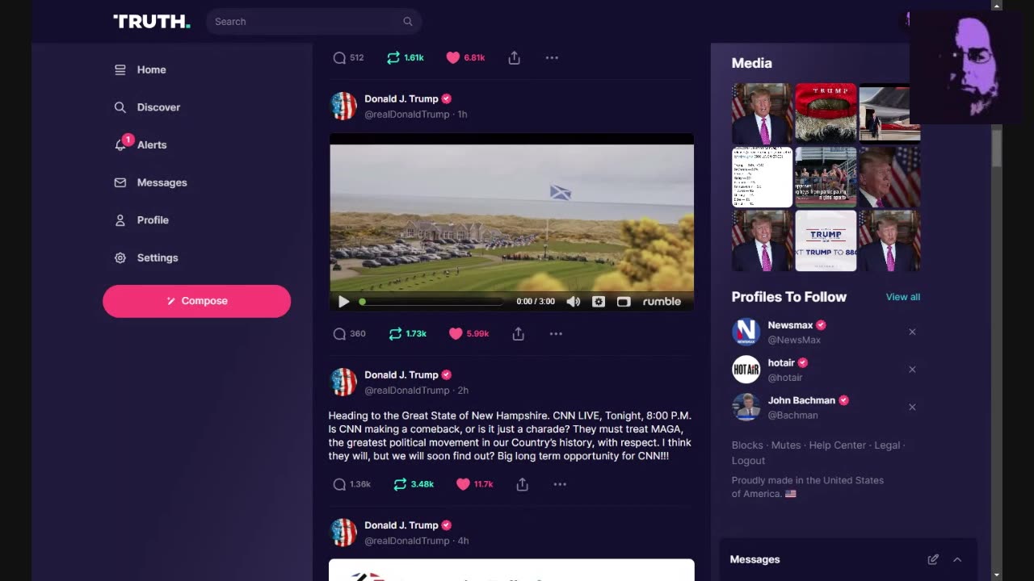The width and height of the screenshot is (1034, 581).
Task: Click the video progress bar
Action: click(x=431, y=302)
